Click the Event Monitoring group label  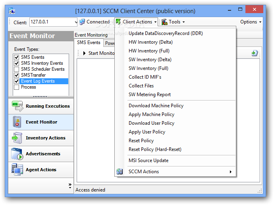(91, 35)
